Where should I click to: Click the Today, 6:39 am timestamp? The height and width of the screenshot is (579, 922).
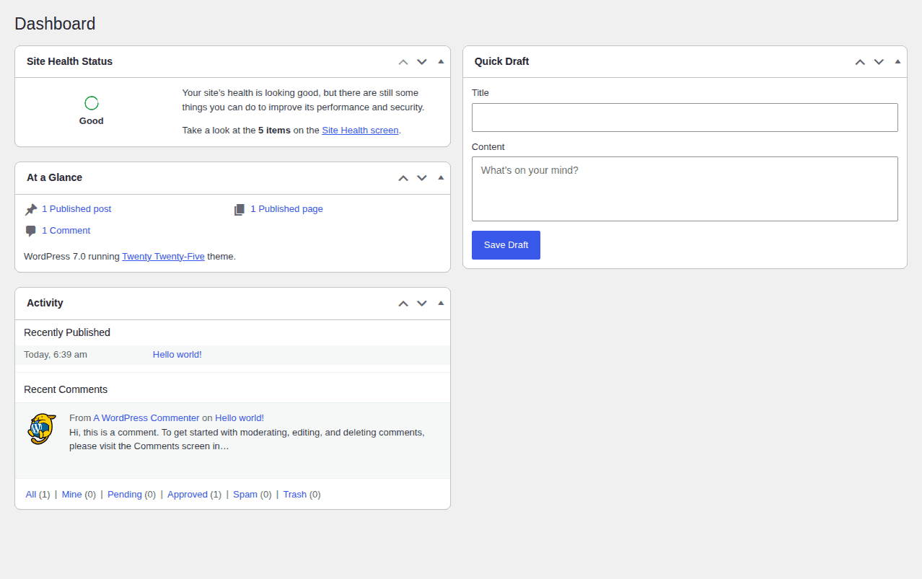point(56,355)
